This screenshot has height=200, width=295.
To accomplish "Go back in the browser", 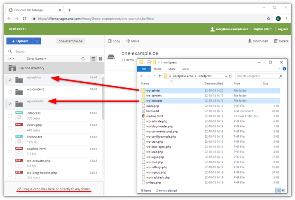I will click(x=9, y=19).
